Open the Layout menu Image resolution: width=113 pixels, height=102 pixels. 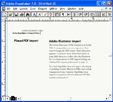pyautogui.click(x=24, y=9)
